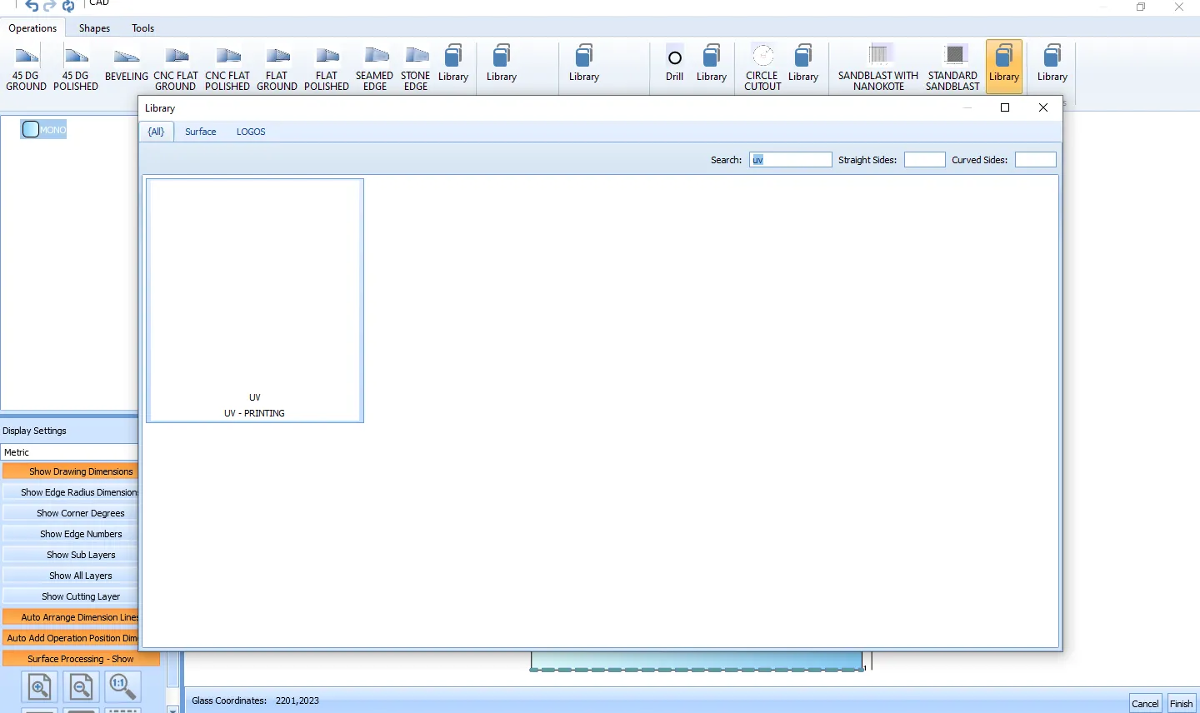Toggle Show Drawing Dimensions

click(70, 471)
